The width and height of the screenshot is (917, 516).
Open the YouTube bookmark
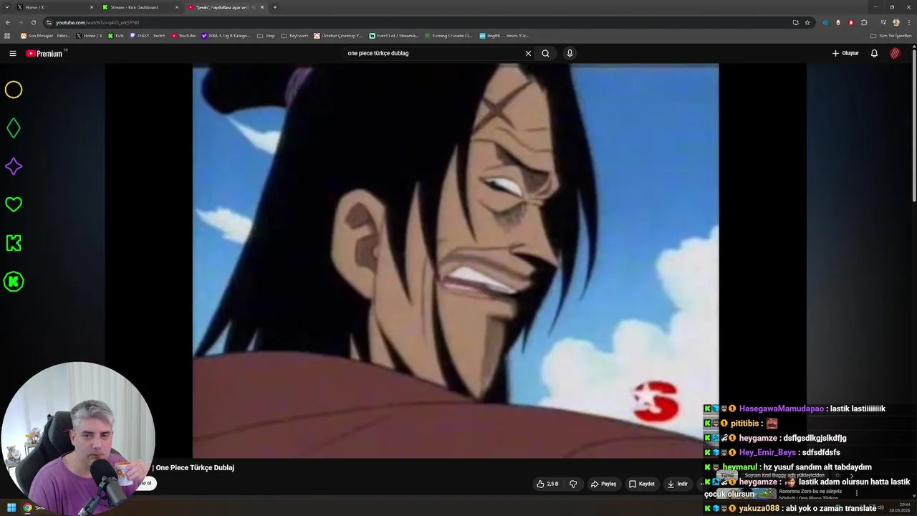[183, 35]
